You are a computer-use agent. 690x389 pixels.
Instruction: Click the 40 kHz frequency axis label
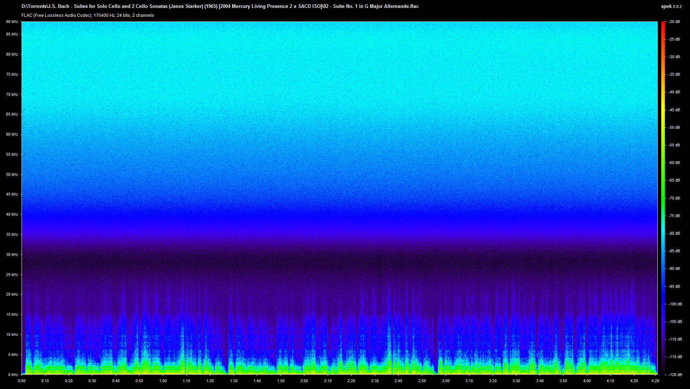pos(12,215)
